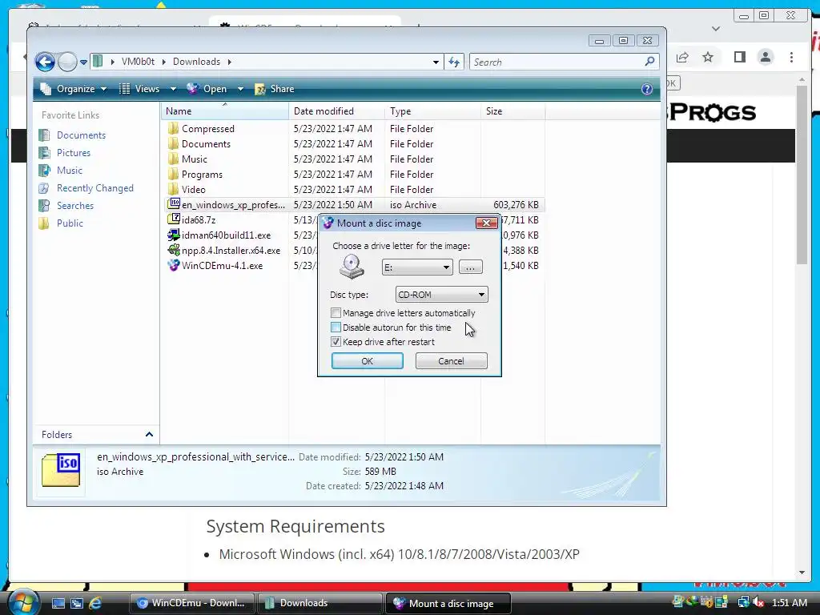
Task: Select npp.8.4.Installer.x64.exe icon
Action: tap(173, 250)
